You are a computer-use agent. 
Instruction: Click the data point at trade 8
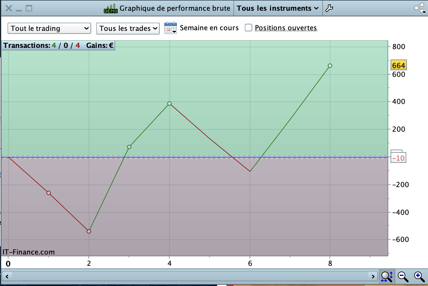pyautogui.click(x=330, y=66)
